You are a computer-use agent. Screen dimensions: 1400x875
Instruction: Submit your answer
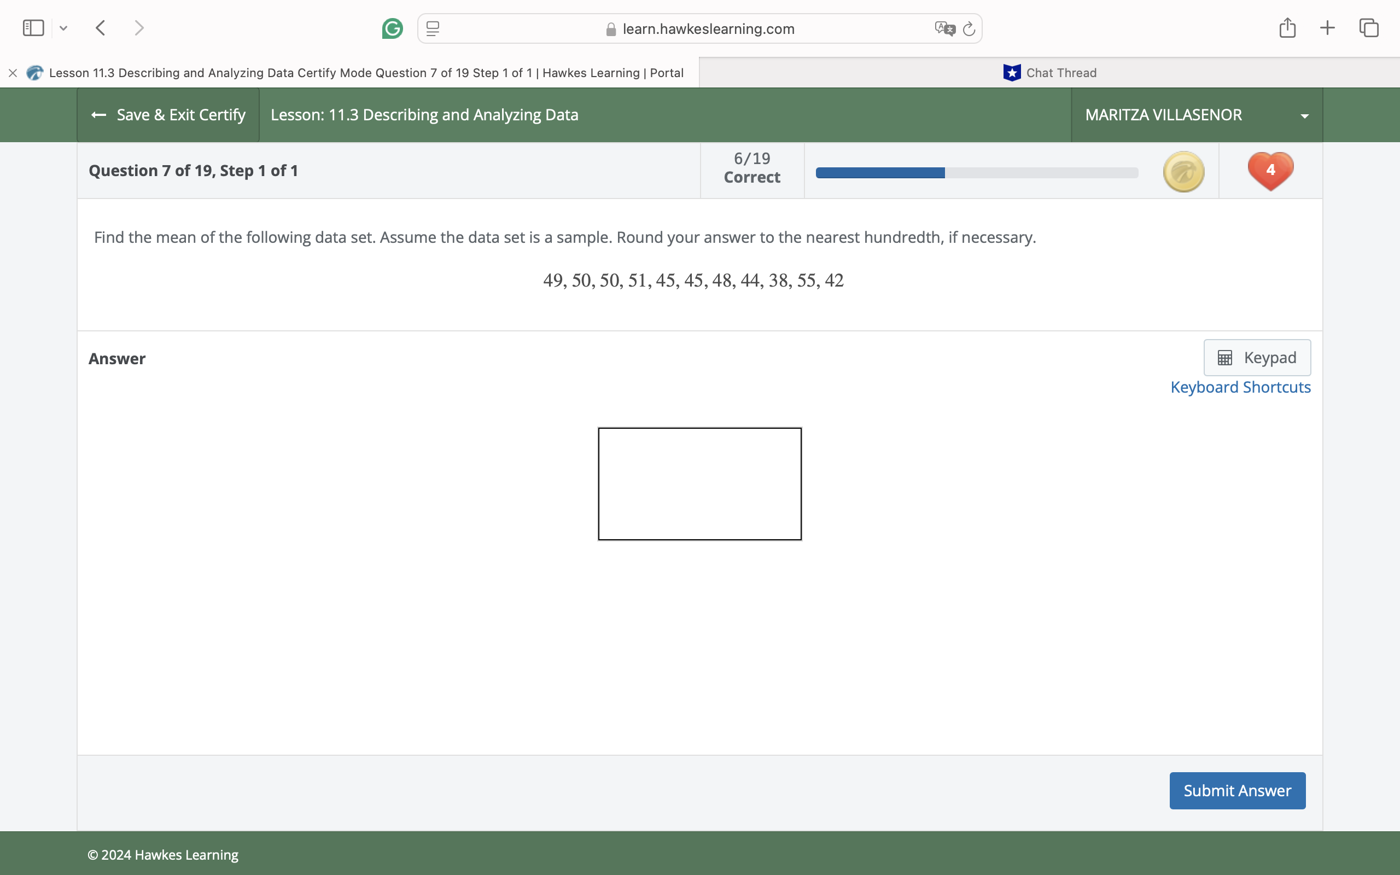tap(1237, 790)
